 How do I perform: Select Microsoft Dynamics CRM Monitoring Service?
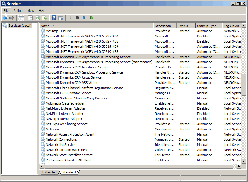pos(141,67)
